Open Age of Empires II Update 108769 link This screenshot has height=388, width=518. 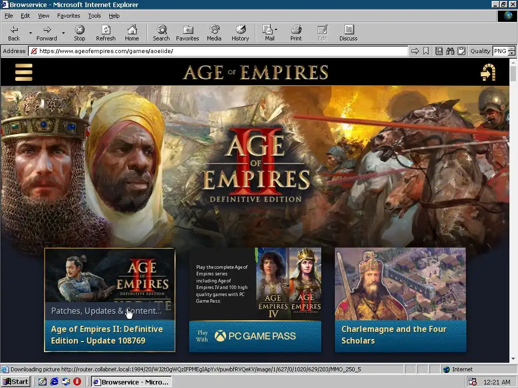pyautogui.click(x=107, y=335)
